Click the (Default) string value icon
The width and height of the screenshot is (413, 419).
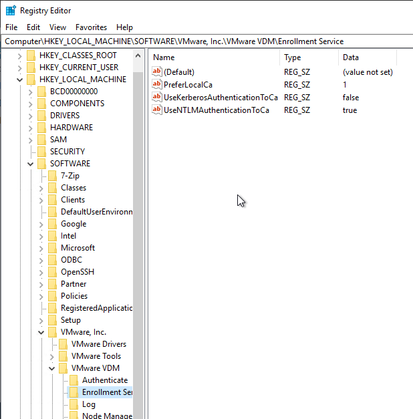click(x=157, y=72)
